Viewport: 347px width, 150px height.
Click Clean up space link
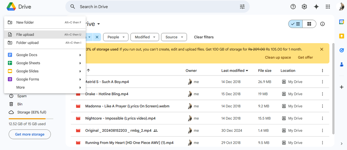[x=278, y=57]
